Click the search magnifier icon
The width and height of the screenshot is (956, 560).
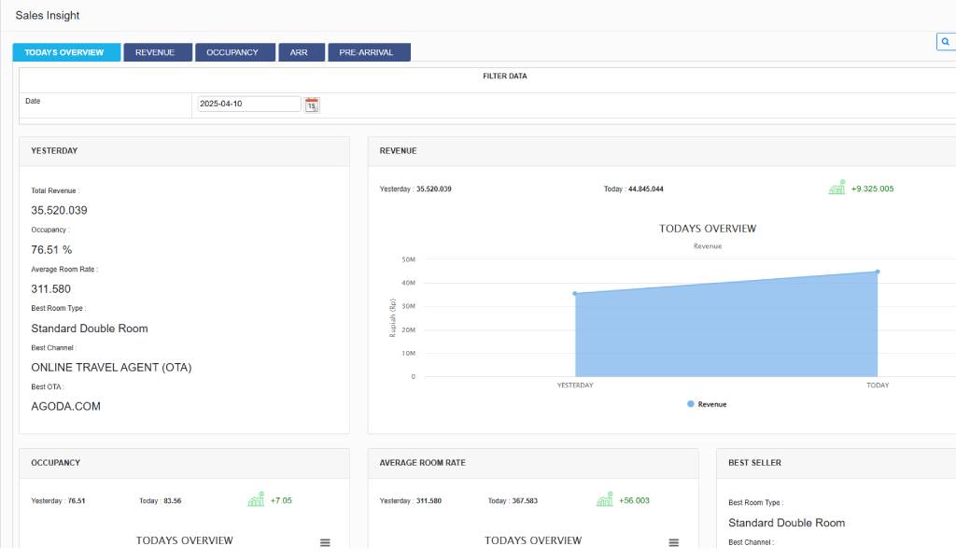(946, 42)
